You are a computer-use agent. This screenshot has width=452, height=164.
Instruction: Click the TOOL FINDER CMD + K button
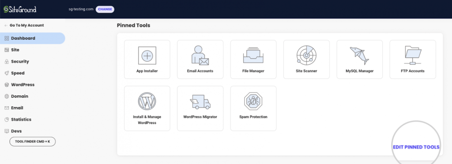pos(33,142)
